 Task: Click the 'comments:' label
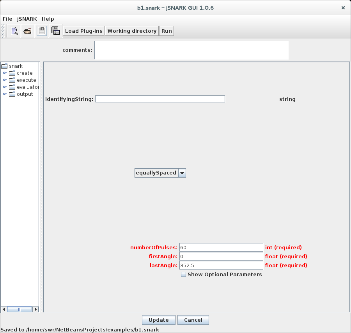coord(77,50)
